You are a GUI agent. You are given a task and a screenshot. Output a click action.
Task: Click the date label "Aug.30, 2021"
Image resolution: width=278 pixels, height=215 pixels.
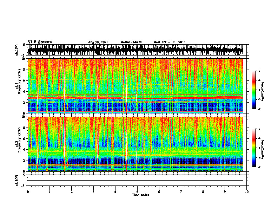pyautogui.click(x=98, y=42)
